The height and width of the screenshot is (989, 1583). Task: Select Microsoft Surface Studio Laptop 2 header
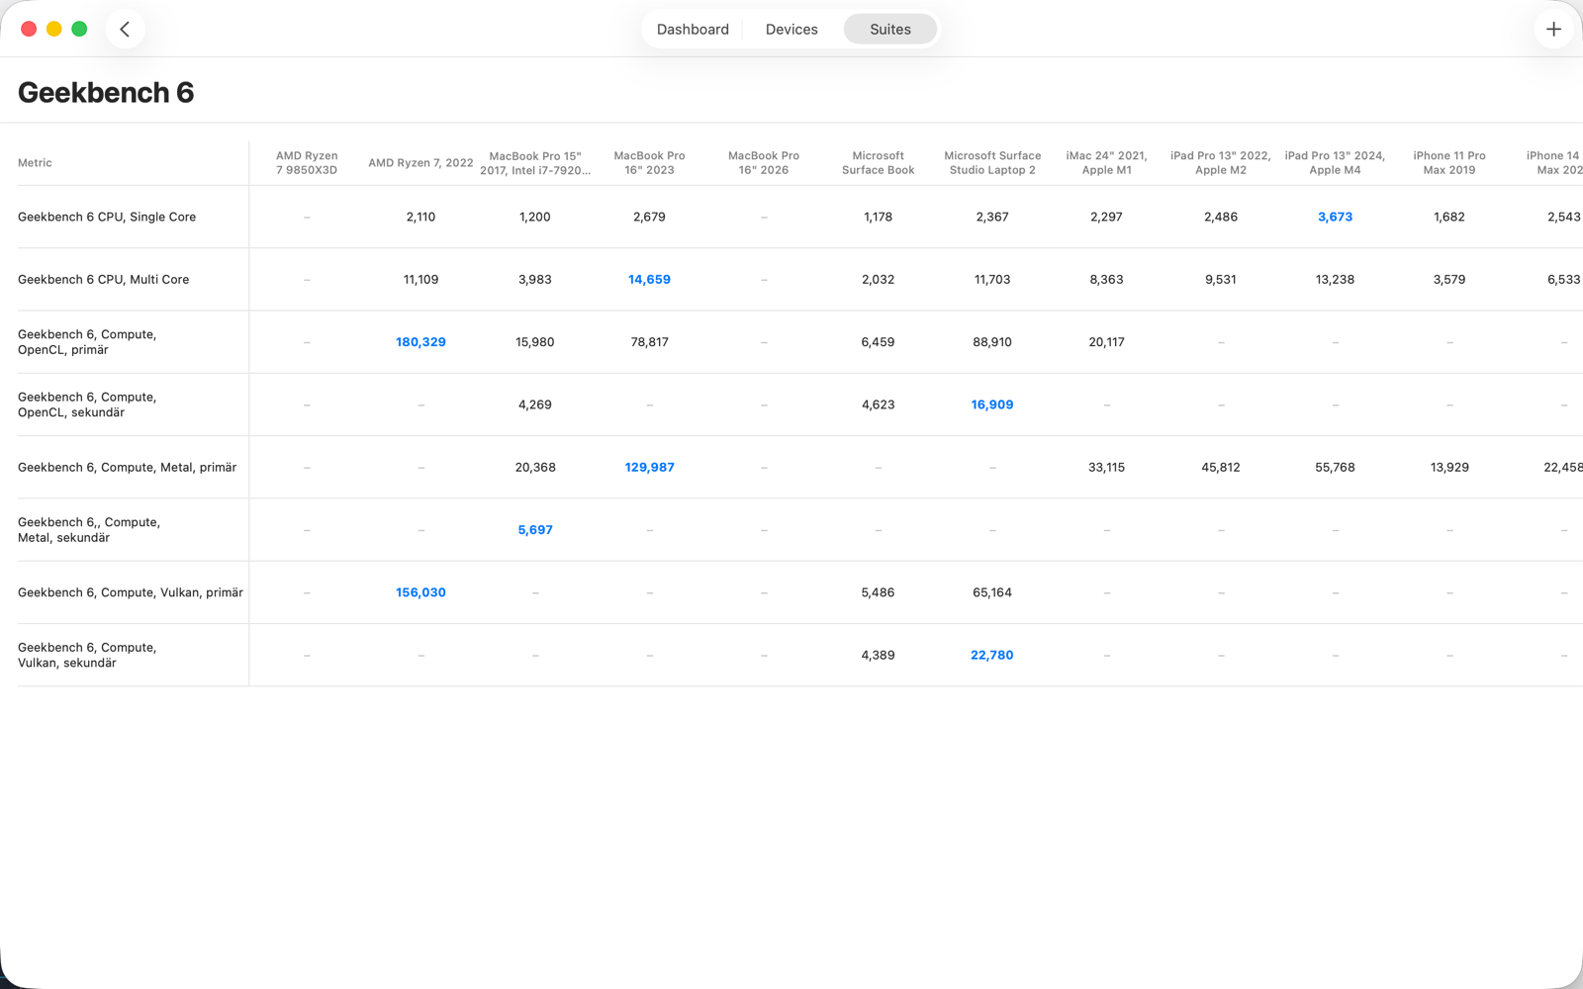992,163
